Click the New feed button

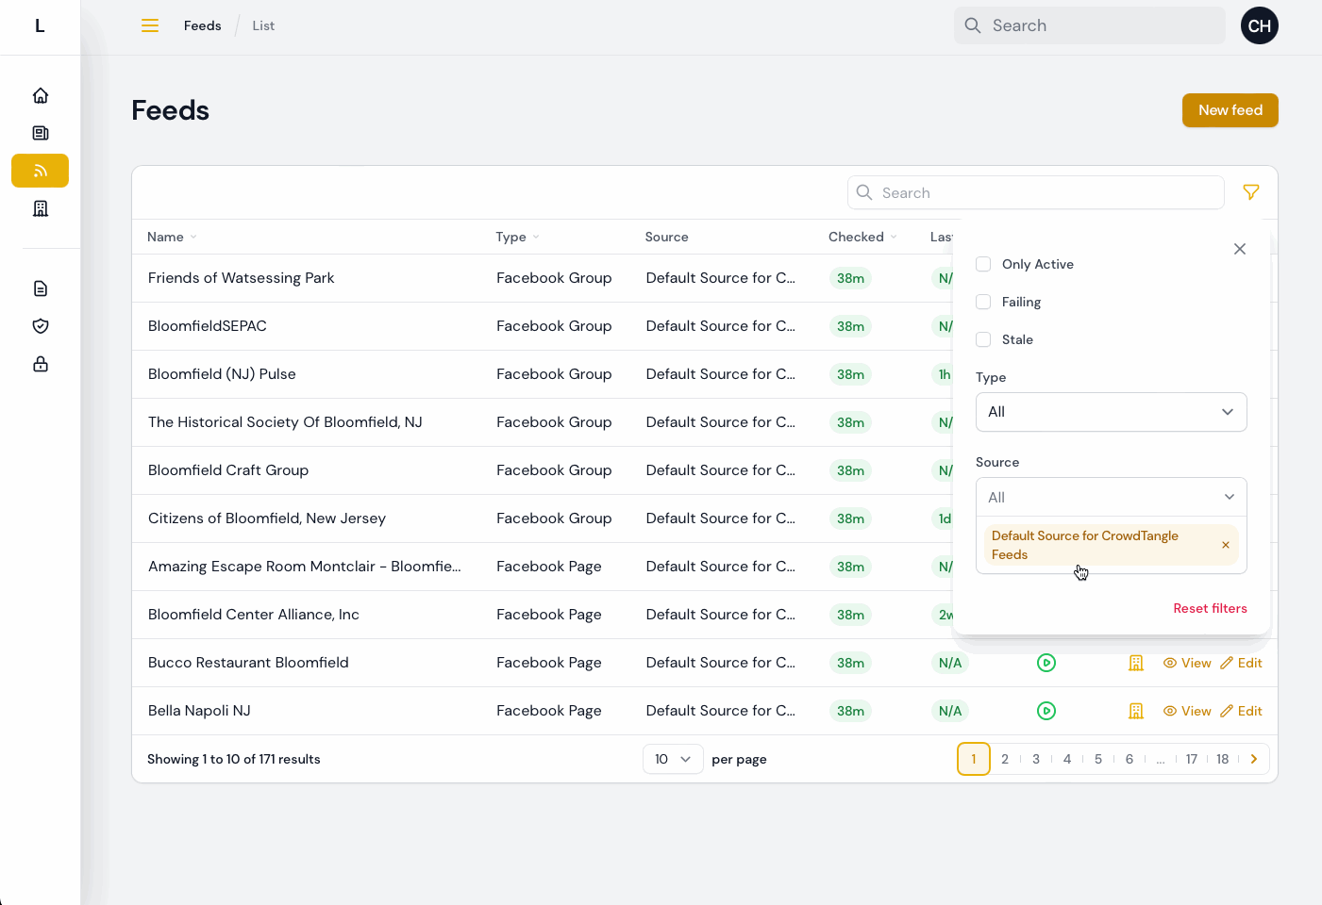click(x=1230, y=110)
